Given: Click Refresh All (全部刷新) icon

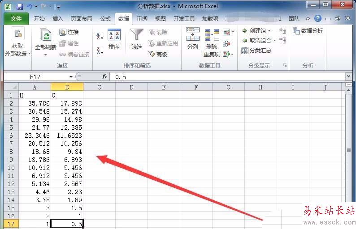Looking at the screenshot, I should (x=45, y=35).
